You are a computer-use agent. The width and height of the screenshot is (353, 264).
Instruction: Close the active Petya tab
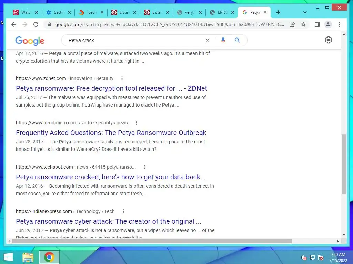click(x=265, y=12)
